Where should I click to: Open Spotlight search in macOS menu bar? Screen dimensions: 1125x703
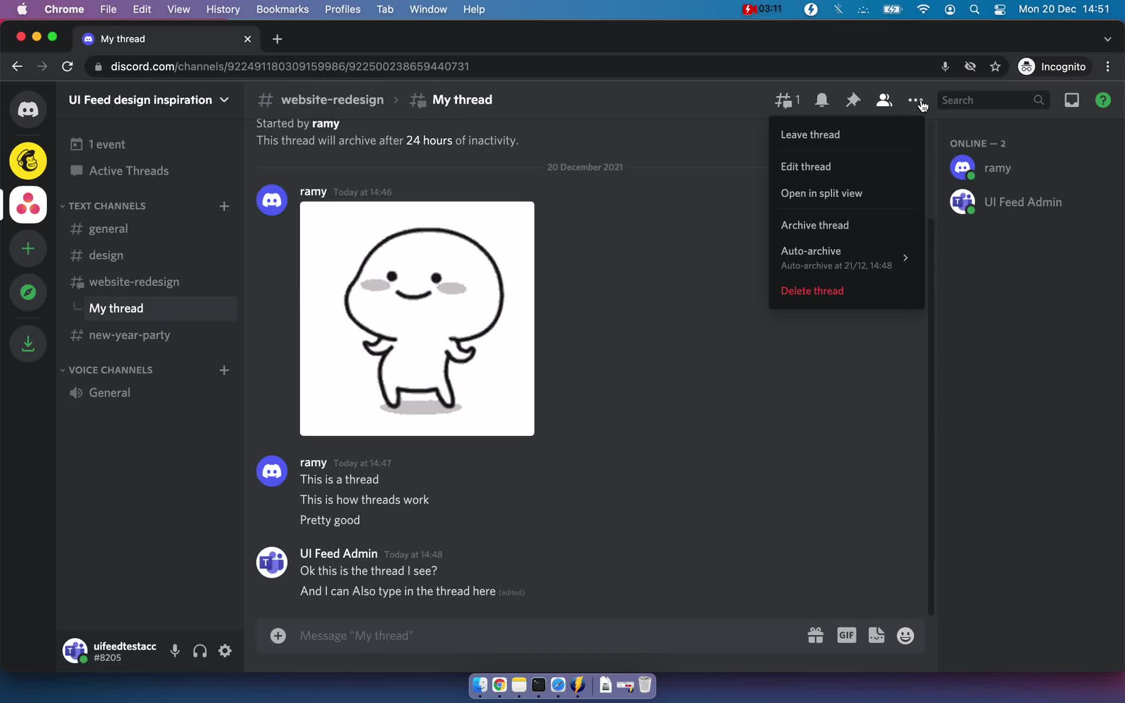(974, 9)
